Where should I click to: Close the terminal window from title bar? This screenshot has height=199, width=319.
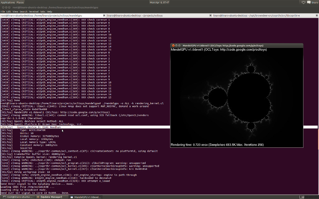coord(2,7)
